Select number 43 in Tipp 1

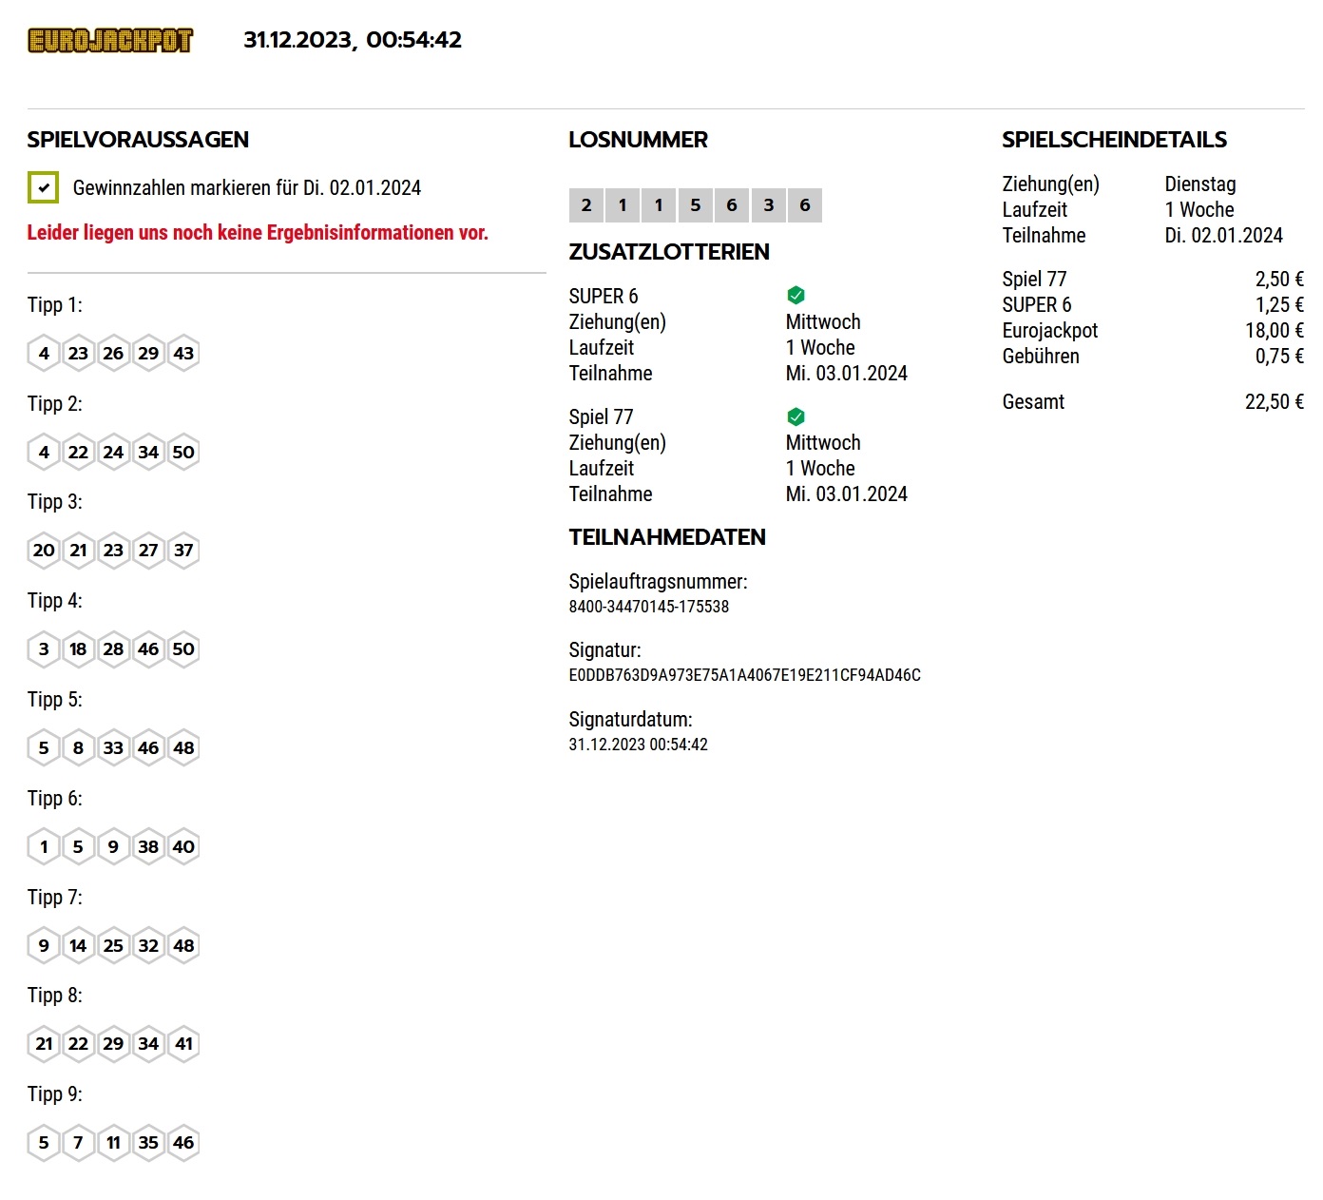point(183,354)
